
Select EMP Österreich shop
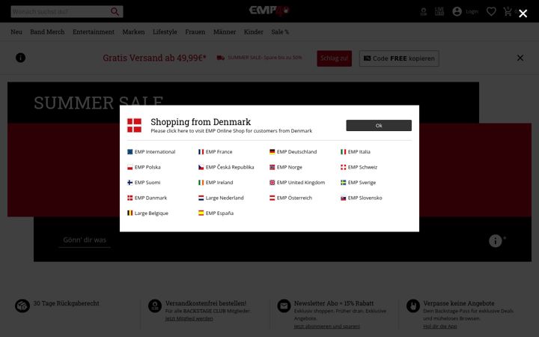pyautogui.click(x=290, y=198)
